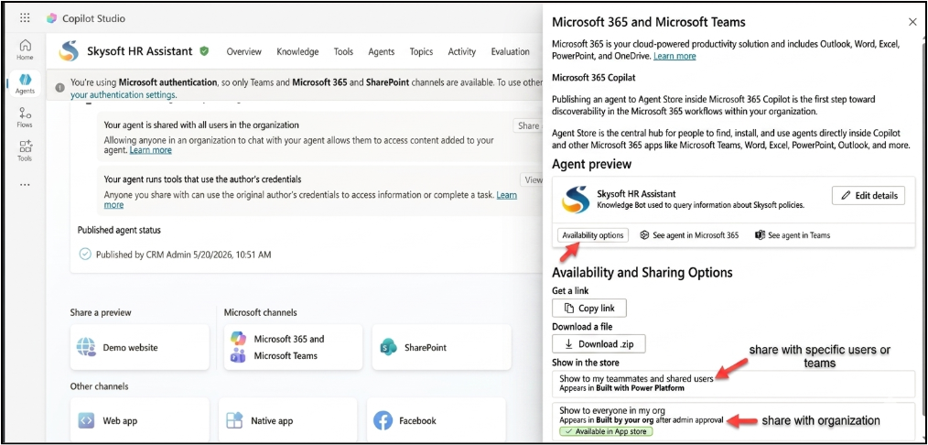Click the Copy link button

click(588, 308)
